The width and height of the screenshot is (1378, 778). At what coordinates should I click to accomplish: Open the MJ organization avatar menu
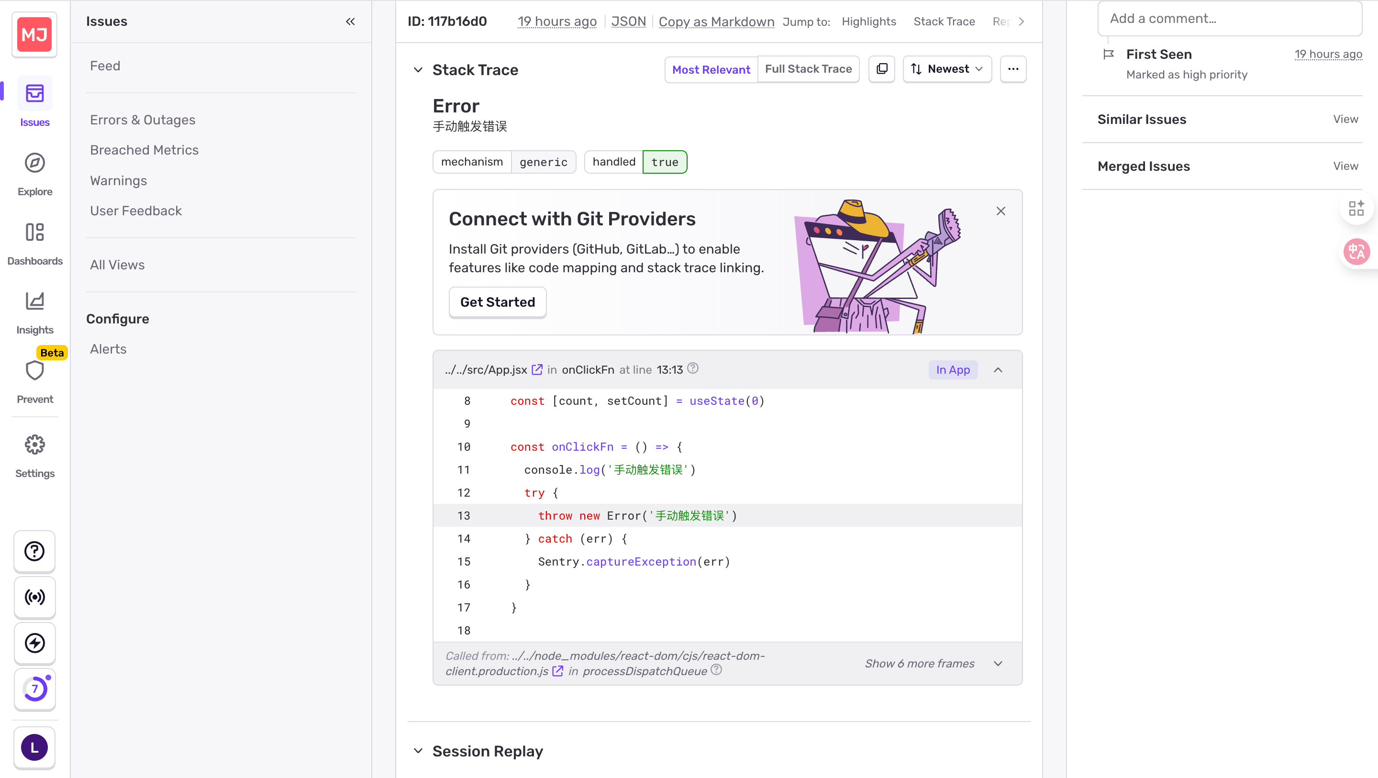click(x=34, y=35)
